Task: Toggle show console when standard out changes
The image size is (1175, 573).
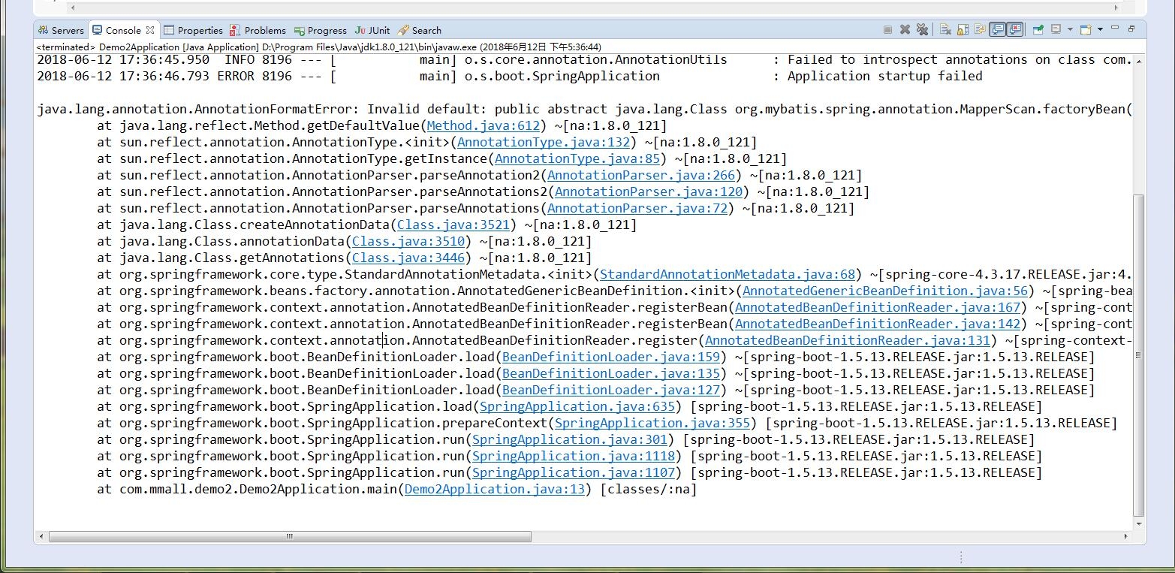Action: click(x=997, y=30)
